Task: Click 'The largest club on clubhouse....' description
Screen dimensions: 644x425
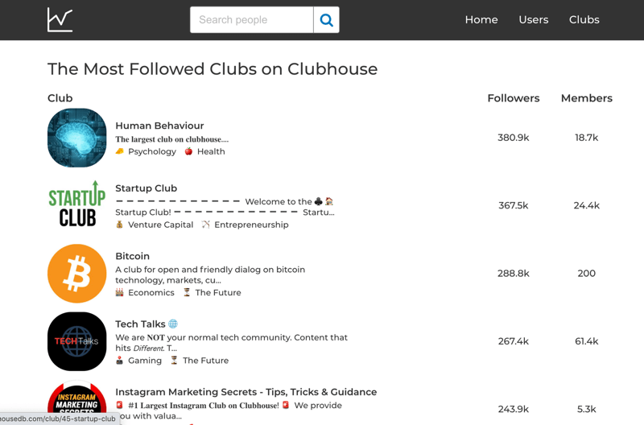Action: click(171, 139)
